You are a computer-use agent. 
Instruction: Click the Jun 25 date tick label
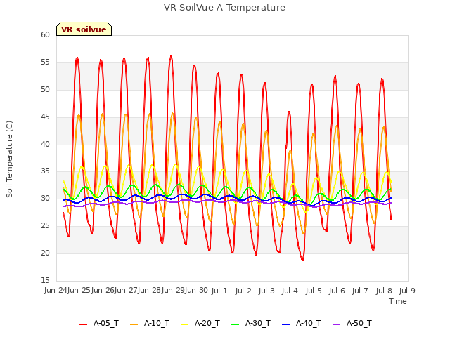[79, 291]
